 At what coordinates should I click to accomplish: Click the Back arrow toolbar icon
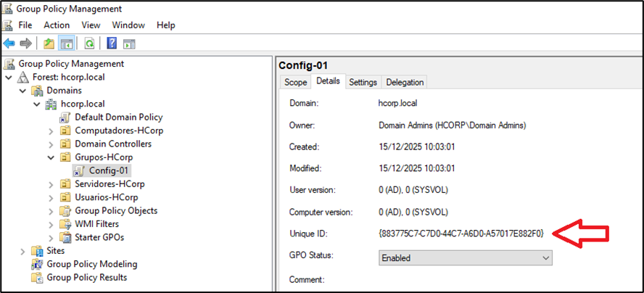coord(9,44)
